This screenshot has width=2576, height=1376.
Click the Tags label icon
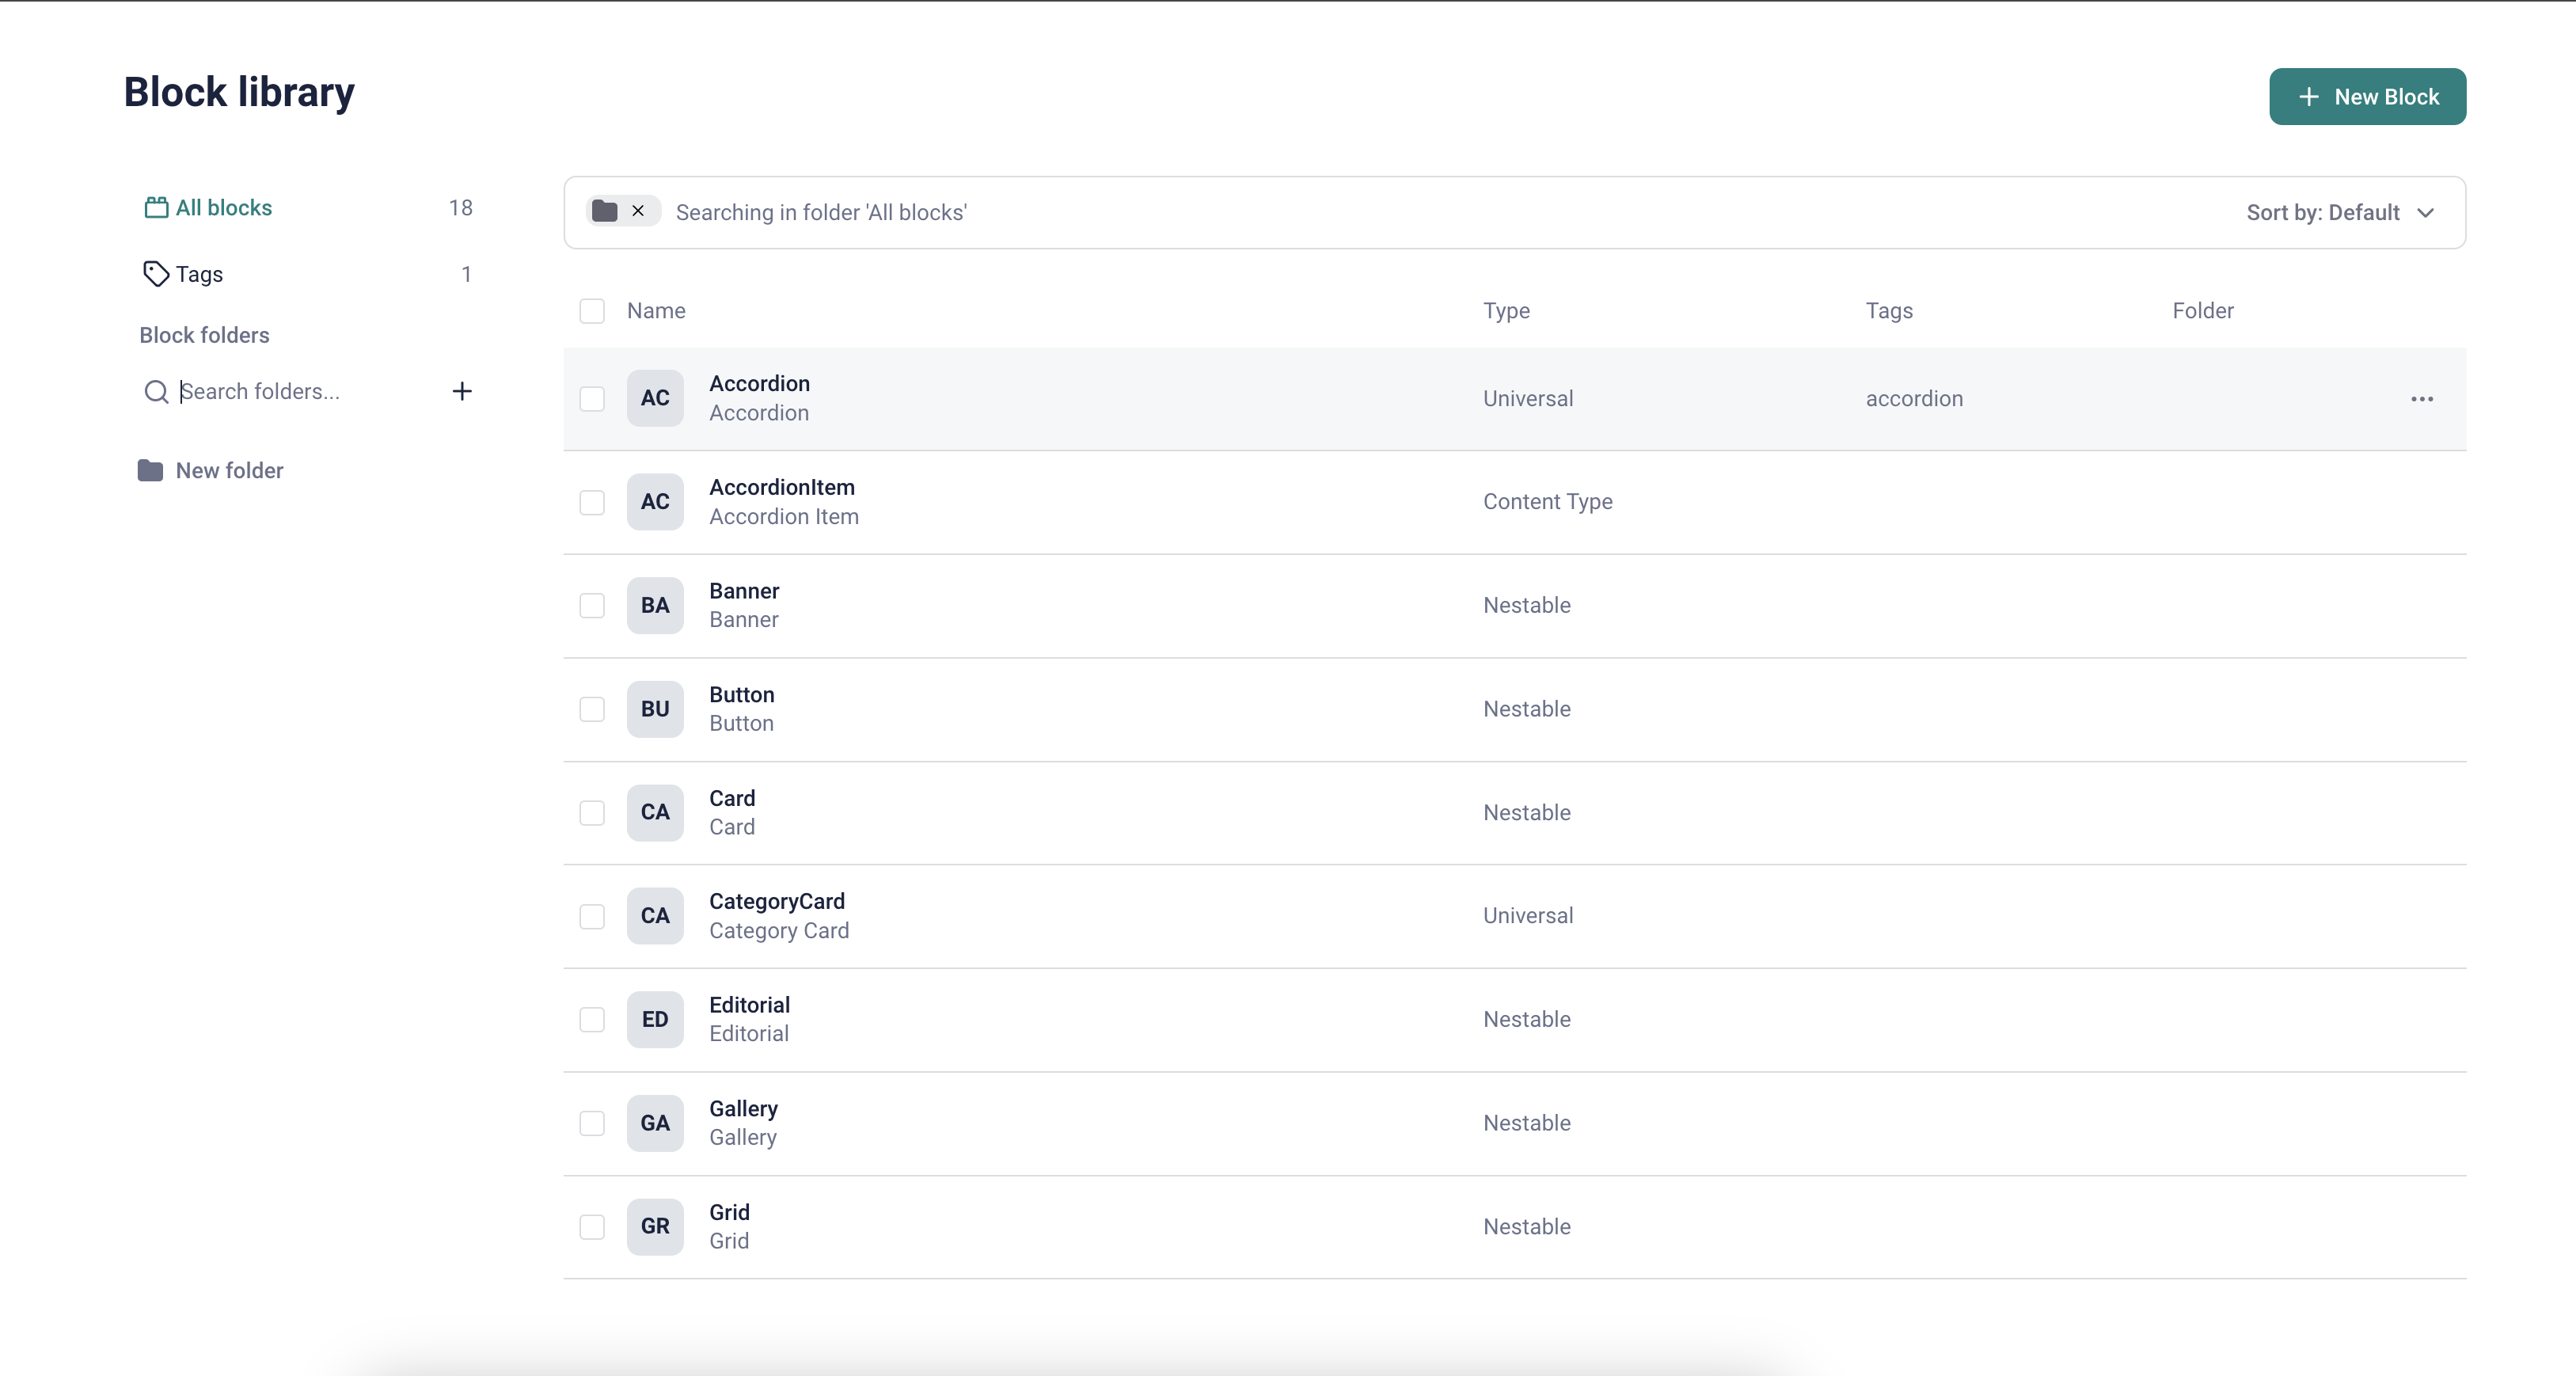point(156,274)
